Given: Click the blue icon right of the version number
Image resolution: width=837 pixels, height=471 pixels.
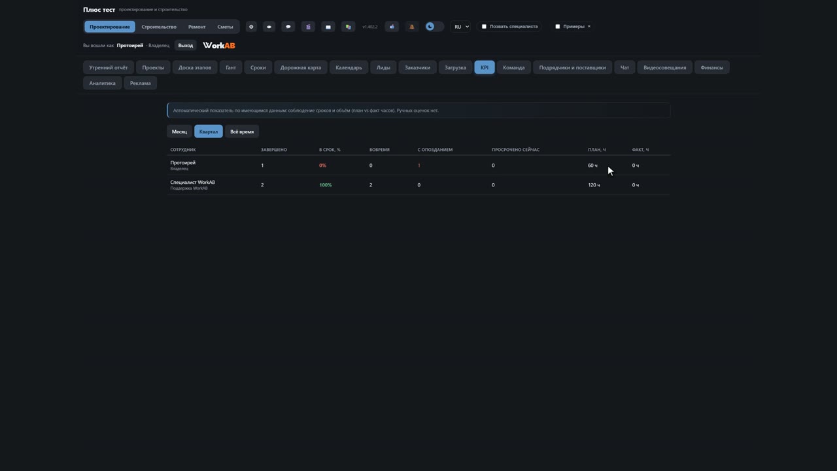Looking at the screenshot, I should point(392,27).
